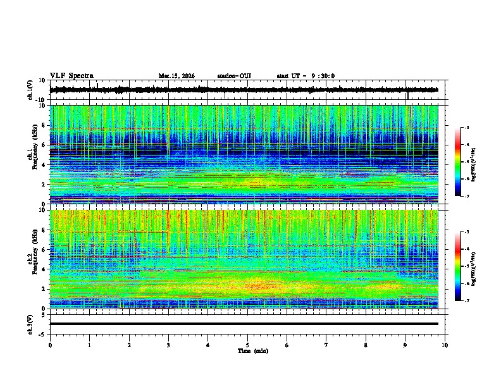The height and width of the screenshot is (387, 501).
Task: Click the "6" tick on ch.2 frequency axis
Action: pyautogui.click(x=44, y=250)
